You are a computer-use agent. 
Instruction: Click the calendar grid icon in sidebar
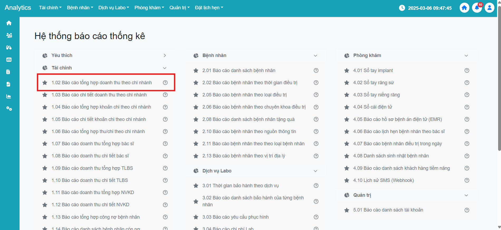click(9, 60)
